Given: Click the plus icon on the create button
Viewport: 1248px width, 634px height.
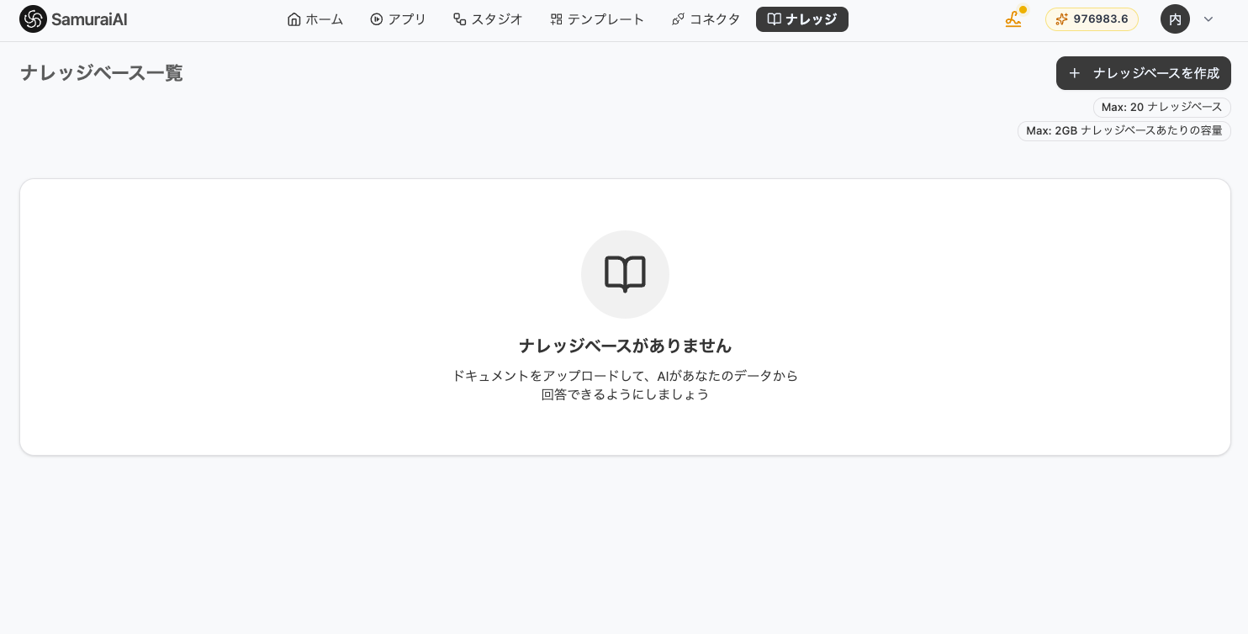Looking at the screenshot, I should click(x=1074, y=73).
